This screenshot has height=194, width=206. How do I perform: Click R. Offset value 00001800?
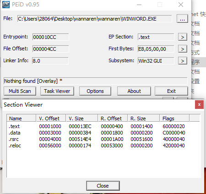pos(112,133)
